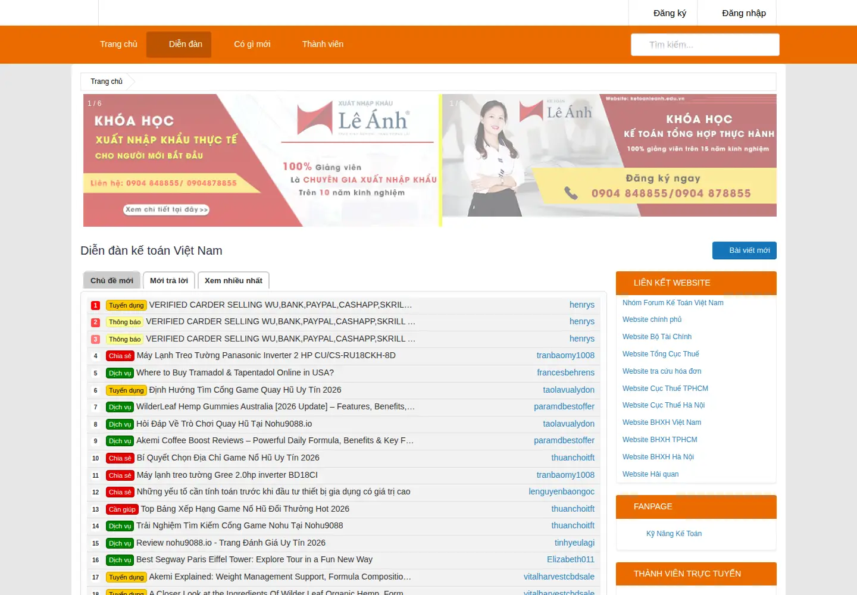The width and height of the screenshot is (857, 595).
Task: Open the Website tra cứu hóa đơn link
Action: pyautogui.click(x=662, y=371)
